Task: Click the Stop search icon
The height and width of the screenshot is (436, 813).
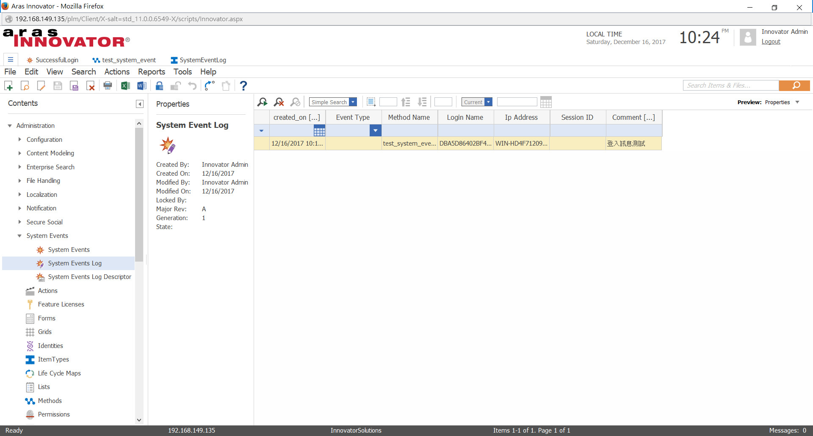Action: click(x=296, y=102)
